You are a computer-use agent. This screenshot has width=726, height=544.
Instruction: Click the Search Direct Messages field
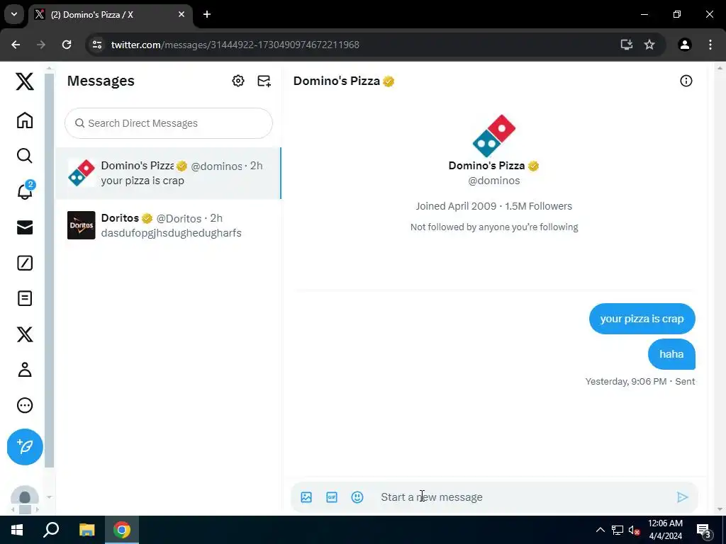coord(169,123)
